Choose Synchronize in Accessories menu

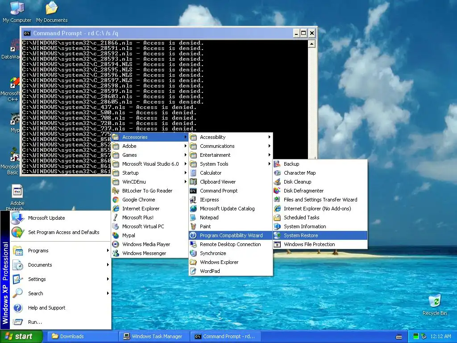coord(231,254)
